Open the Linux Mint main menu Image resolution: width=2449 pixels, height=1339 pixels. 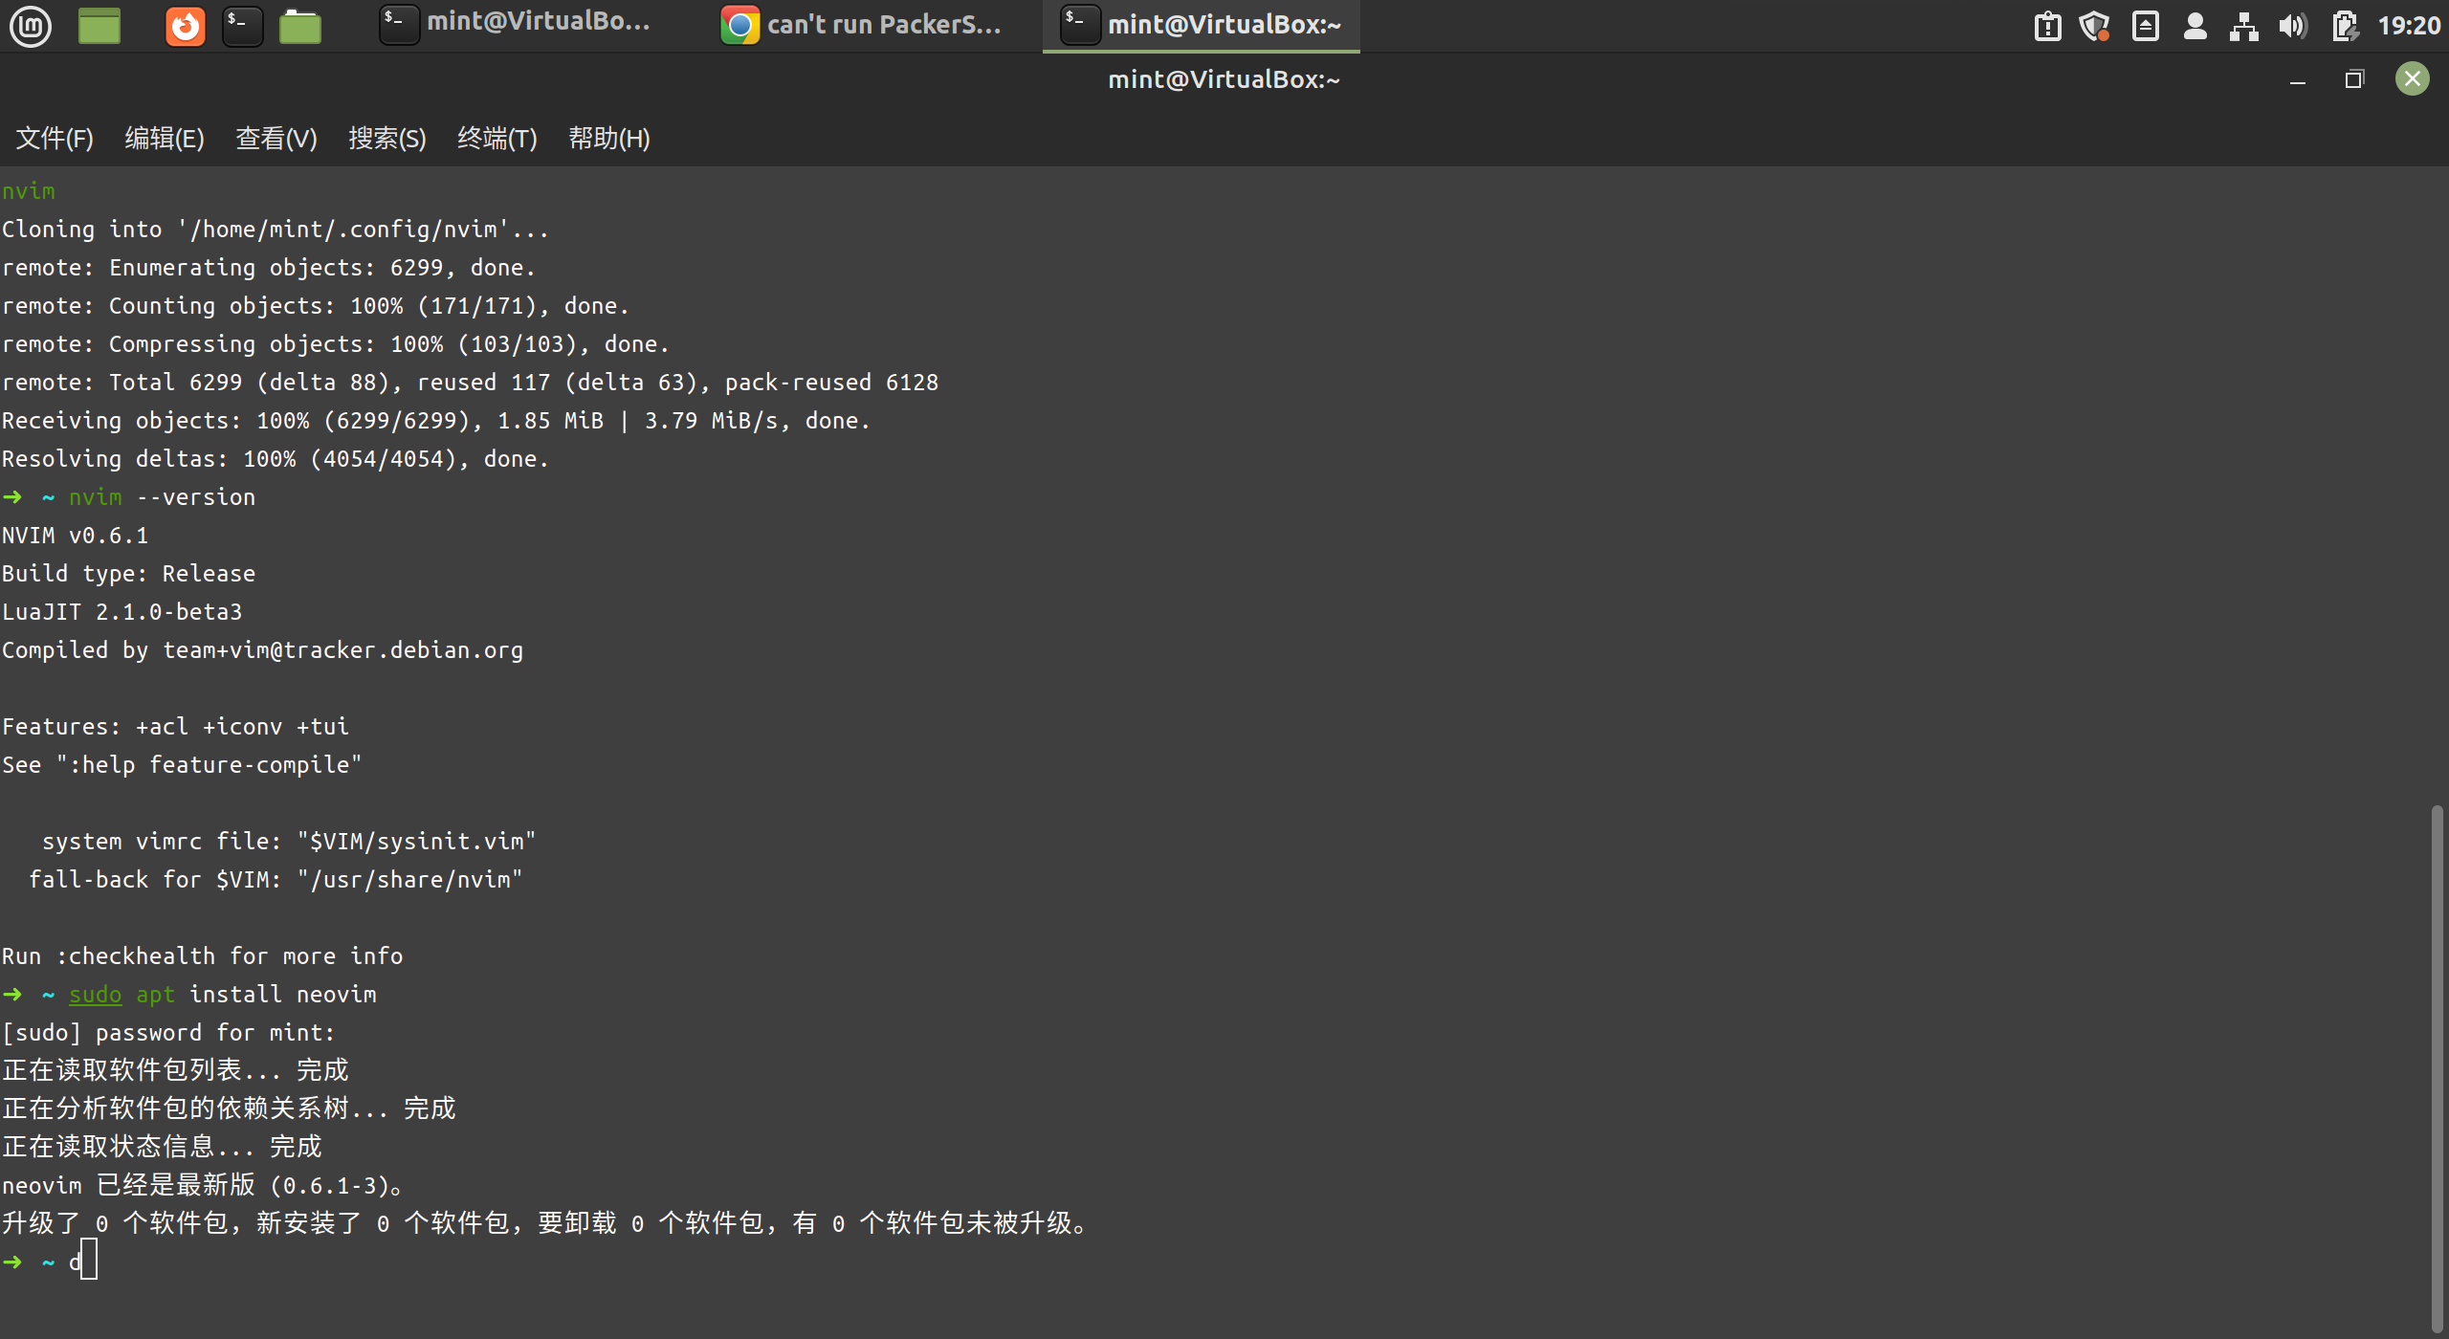[x=31, y=26]
